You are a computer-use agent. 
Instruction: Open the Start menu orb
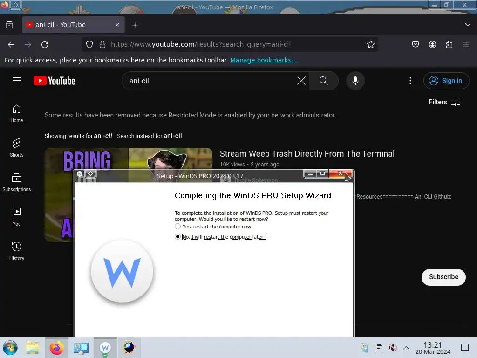(x=10, y=348)
